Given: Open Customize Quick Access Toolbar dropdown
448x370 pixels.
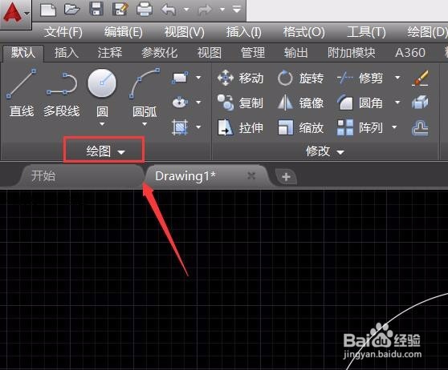Looking at the screenshot, I should (x=237, y=10).
